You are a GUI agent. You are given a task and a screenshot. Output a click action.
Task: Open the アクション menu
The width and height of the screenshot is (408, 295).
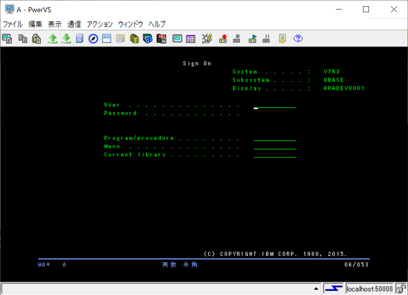(100, 24)
